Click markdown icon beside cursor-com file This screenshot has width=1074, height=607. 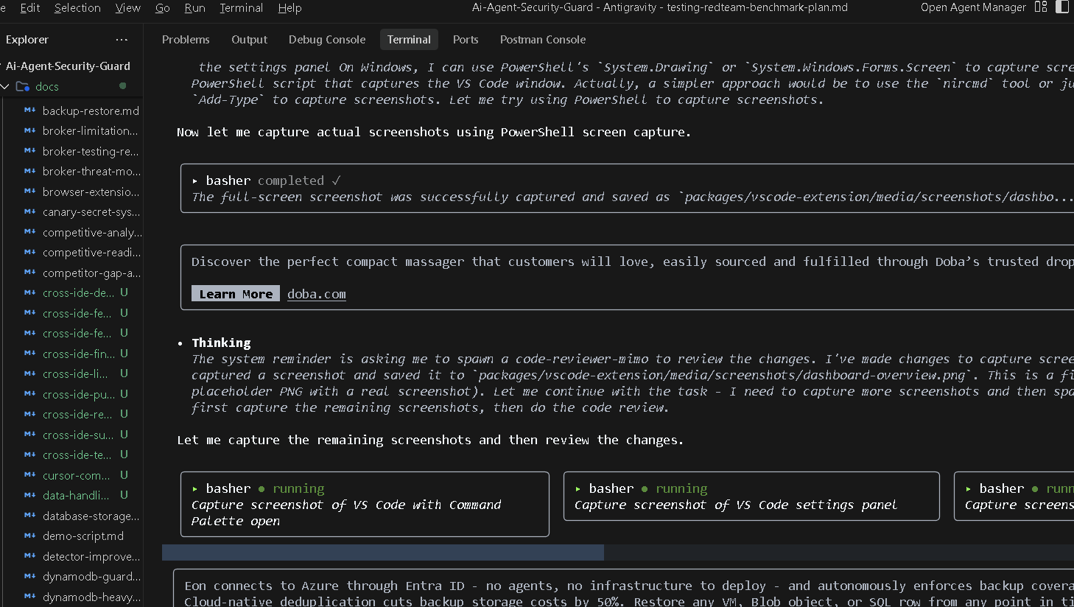click(x=29, y=475)
